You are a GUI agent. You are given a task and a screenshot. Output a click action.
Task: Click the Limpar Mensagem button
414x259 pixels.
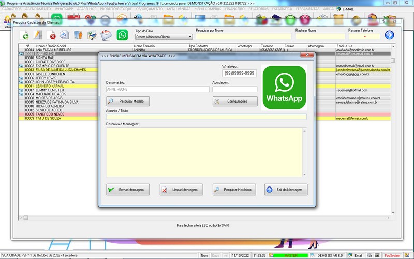(x=181, y=190)
